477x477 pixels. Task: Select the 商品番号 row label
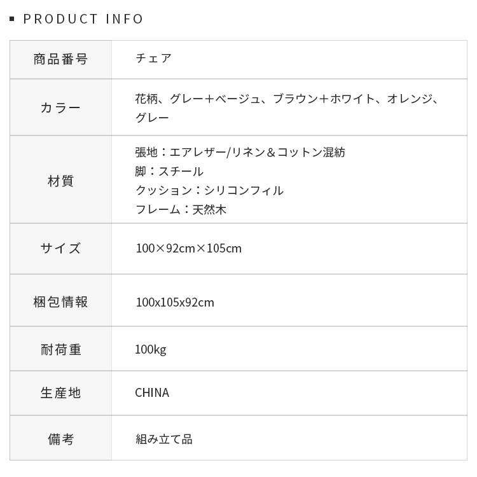tap(60, 59)
